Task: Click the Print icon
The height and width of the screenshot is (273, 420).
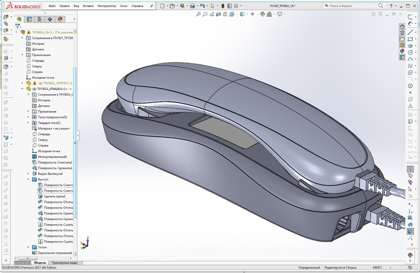Action: pyautogui.click(x=192, y=6)
